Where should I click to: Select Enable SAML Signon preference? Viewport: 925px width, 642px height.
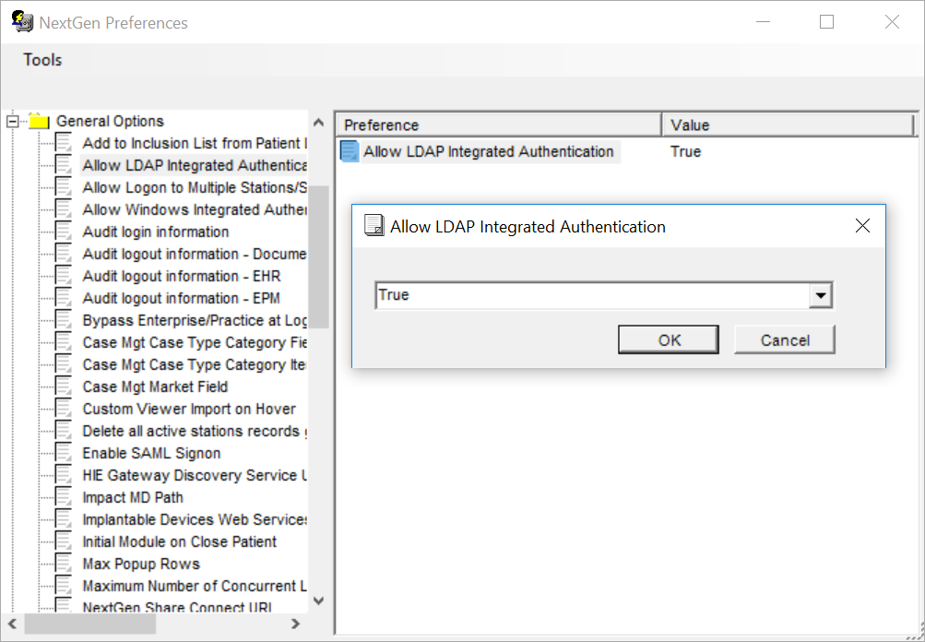pos(151,453)
